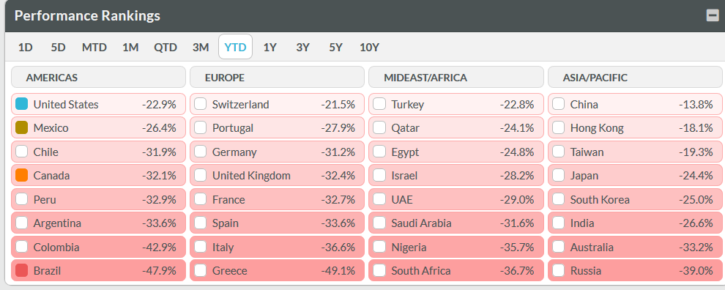
Task: Choose the MTD period tab
Action: click(94, 47)
